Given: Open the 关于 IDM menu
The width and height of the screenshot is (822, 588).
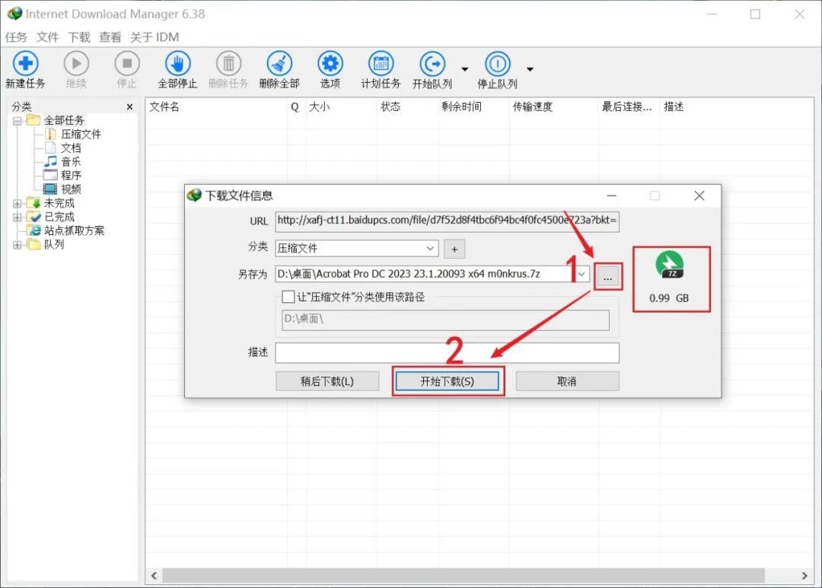Looking at the screenshot, I should pos(155,37).
